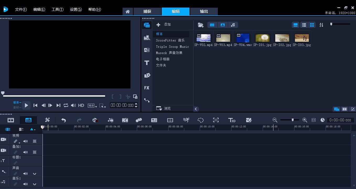Mute the 视频 track audio

(25, 141)
